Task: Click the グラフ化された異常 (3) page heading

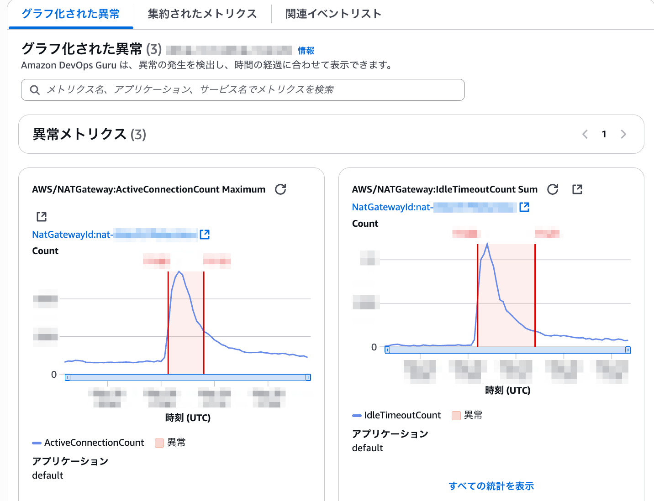Action: click(92, 49)
